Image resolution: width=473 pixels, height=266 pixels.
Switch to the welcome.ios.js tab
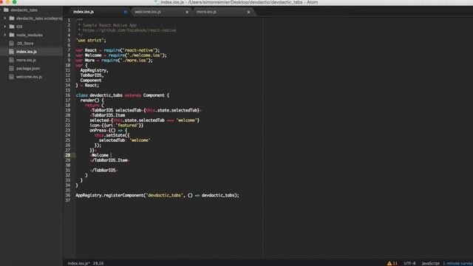point(148,12)
